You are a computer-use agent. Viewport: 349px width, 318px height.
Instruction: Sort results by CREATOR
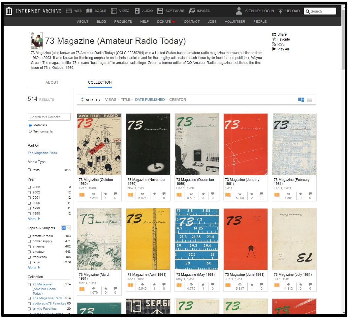(177, 100)
